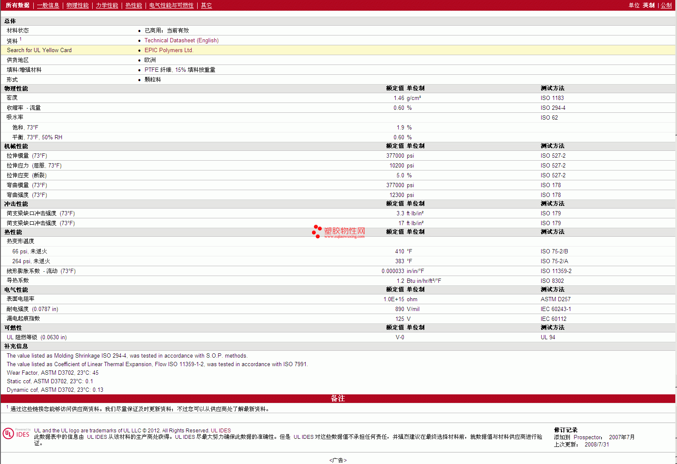This screenshot has height=464, width=677.
Task: Click the Static cof ASTM D3702 line
Action: (x=50, y=381)
